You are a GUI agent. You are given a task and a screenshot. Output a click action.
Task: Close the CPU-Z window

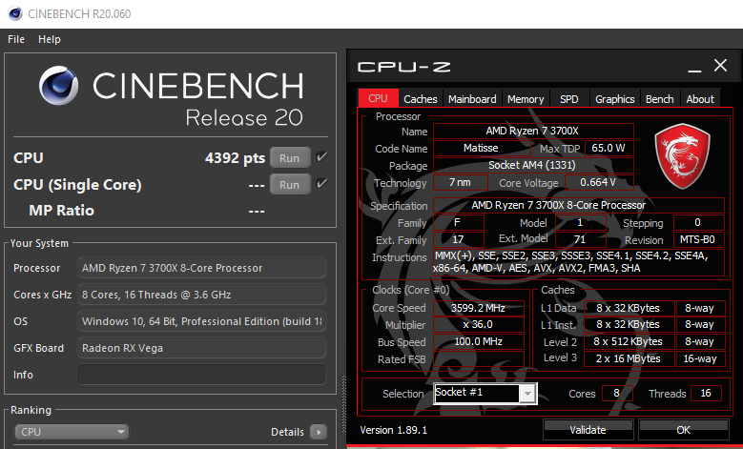[x=720, y=66]
